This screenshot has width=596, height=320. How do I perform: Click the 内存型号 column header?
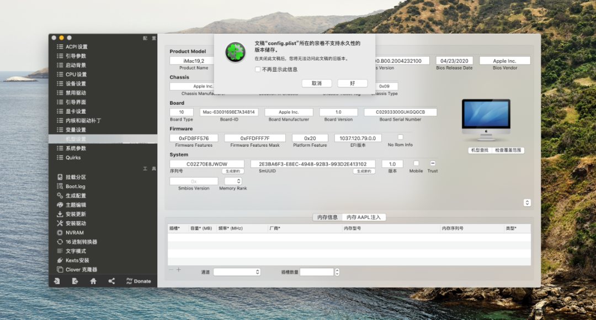pyautogui.click(x=391, y=228)
